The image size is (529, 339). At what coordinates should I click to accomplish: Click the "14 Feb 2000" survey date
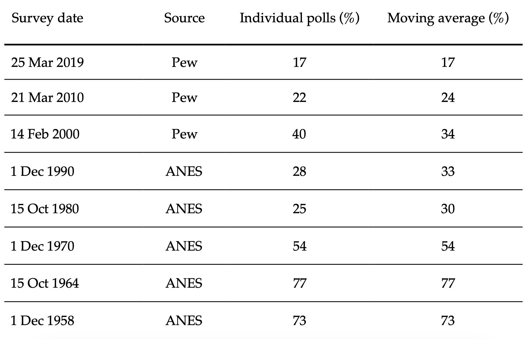(x=45, y=134)
